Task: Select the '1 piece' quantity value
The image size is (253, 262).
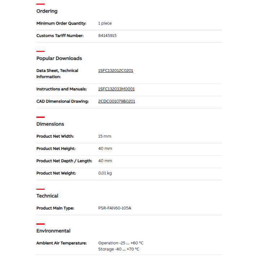Action: click(x=105, y=23)
